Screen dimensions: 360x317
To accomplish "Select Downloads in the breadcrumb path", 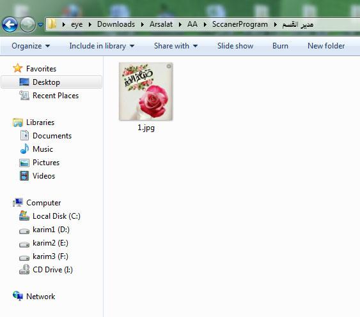I will [x=116, y=24].
